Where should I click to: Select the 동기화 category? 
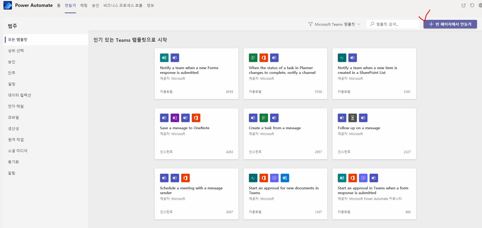46,162
